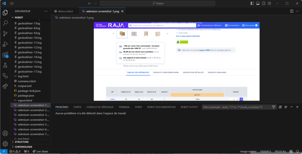Go back with the navigation arrow
The image size is (302, 154).
pos(90,4)
